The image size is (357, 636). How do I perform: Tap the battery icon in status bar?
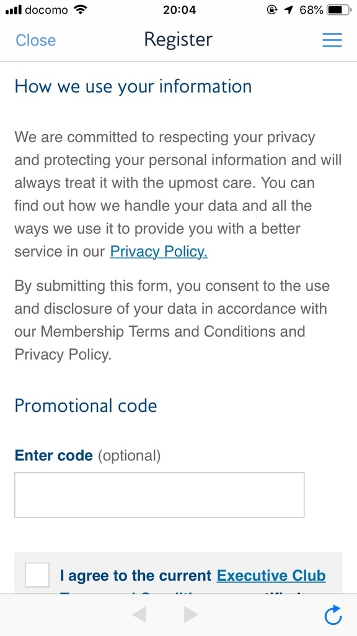coord(339,10)
